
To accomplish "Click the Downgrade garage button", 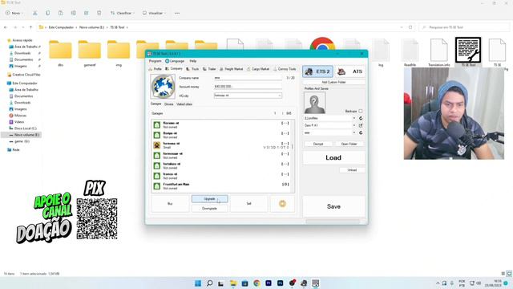I will click(209, 209).
